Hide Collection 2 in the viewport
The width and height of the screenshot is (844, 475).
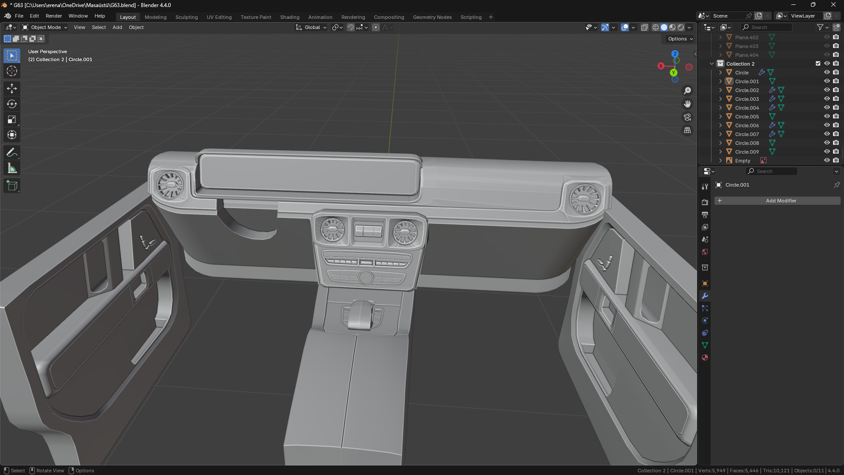click(827, 63)
